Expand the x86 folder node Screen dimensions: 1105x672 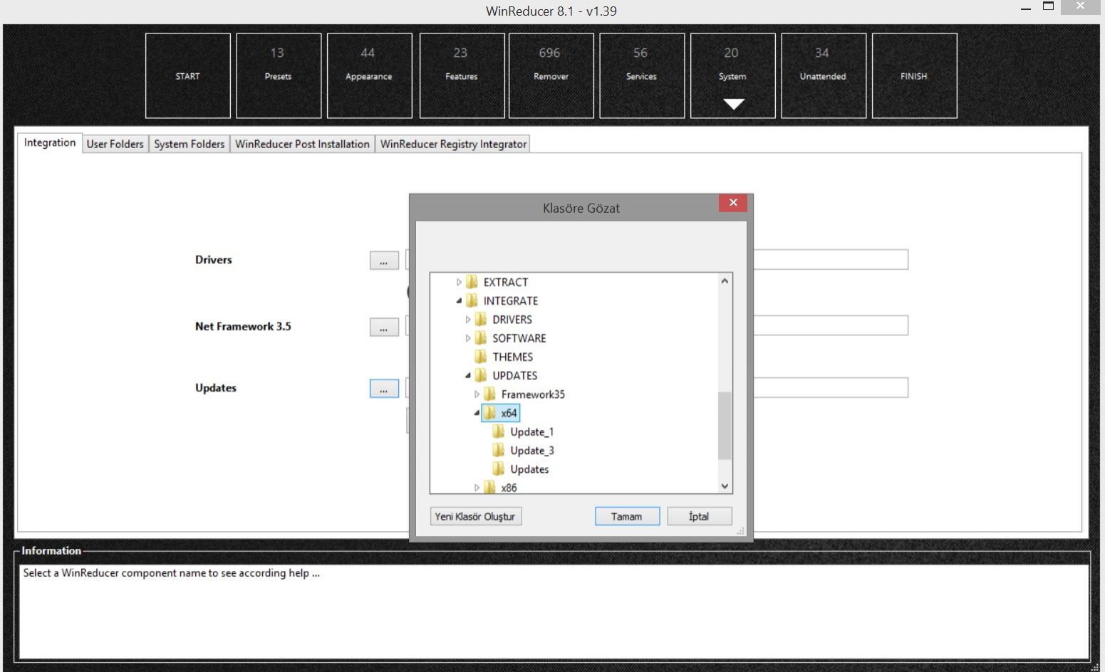pos(477,488)
